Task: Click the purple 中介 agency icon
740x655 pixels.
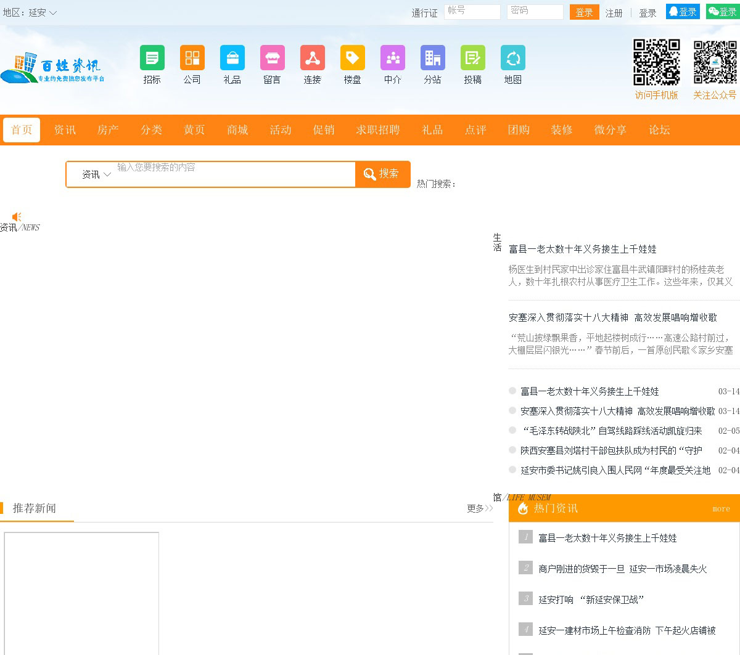Action: pyautogui.click(x=392, y=58)
